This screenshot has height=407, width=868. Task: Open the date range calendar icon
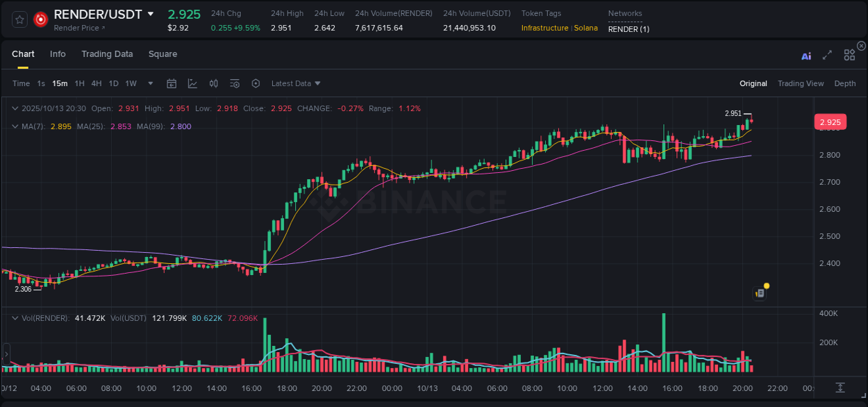(x=172, y=83)
